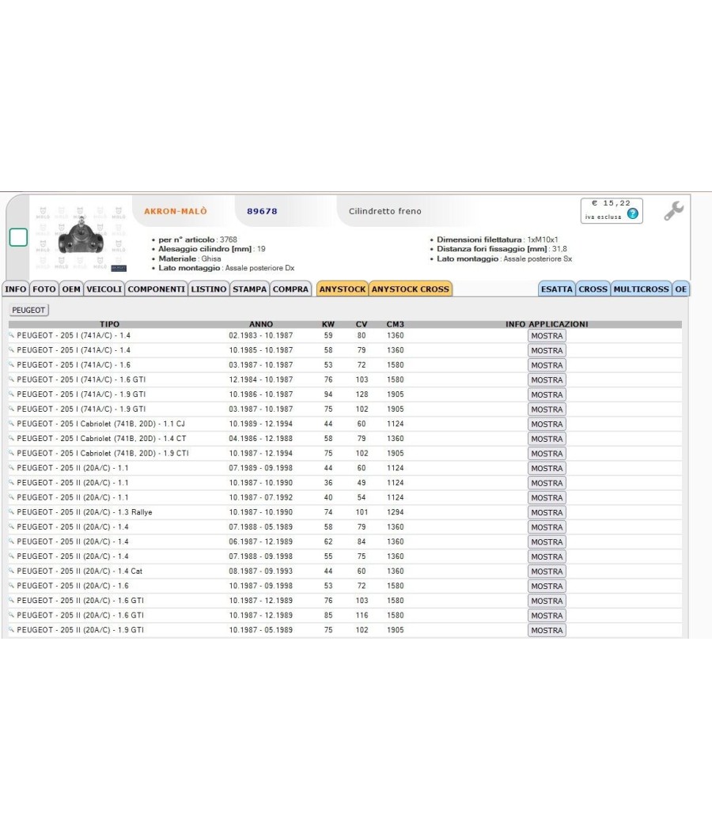Click the € 15,22 price box
Screen dimensions: 712x830
[x=612, y=211]
